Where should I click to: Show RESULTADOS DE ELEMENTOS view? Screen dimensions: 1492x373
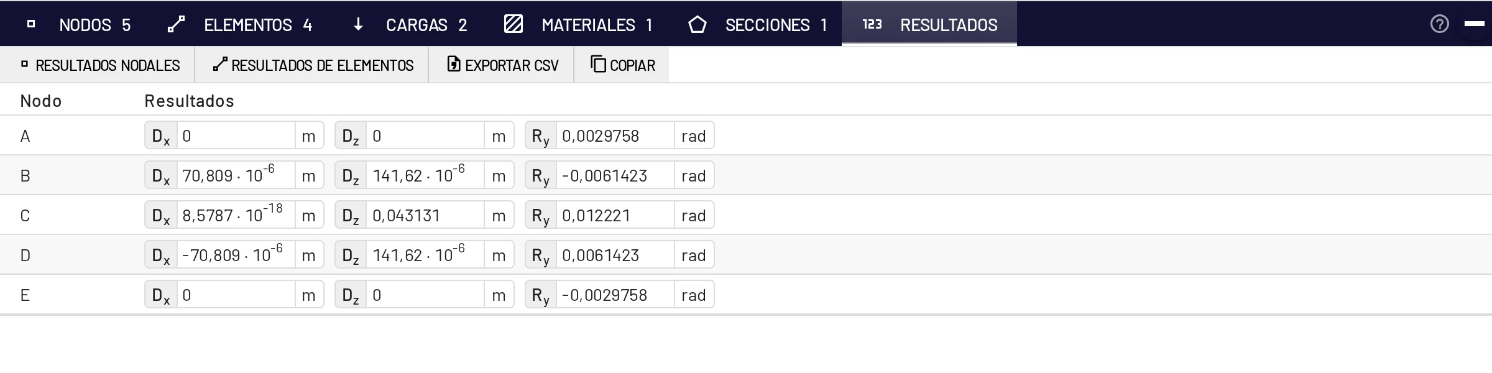(x=312, y=65)
